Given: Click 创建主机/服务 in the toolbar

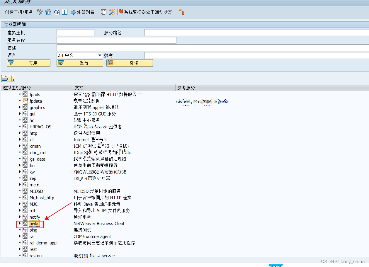Looking at the screenshot, I should click(x=19, y=12).
